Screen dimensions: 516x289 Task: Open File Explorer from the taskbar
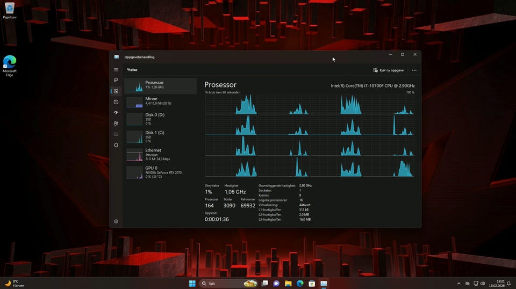288,283
